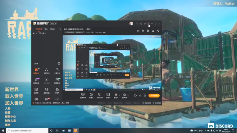Open the recording camera icon beside start button

point(135,95)
